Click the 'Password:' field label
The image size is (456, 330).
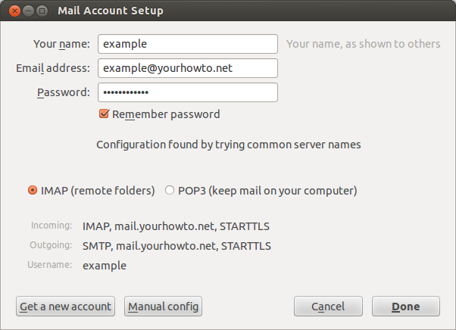point(64,92)
